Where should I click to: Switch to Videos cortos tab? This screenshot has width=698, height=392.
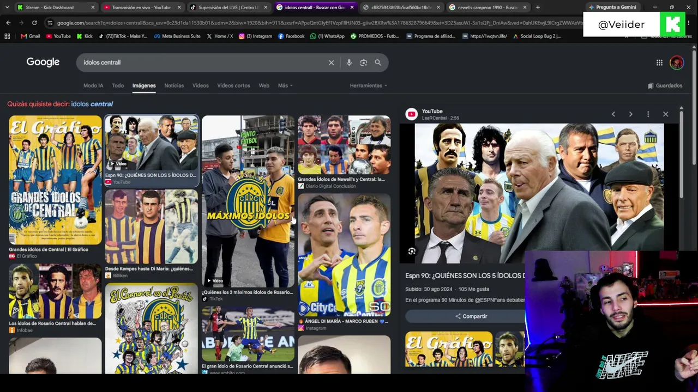coord(233,85)
